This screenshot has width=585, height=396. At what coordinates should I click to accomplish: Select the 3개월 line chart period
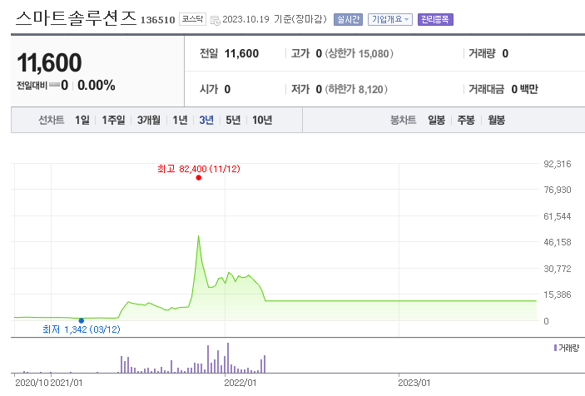(149, 120)
